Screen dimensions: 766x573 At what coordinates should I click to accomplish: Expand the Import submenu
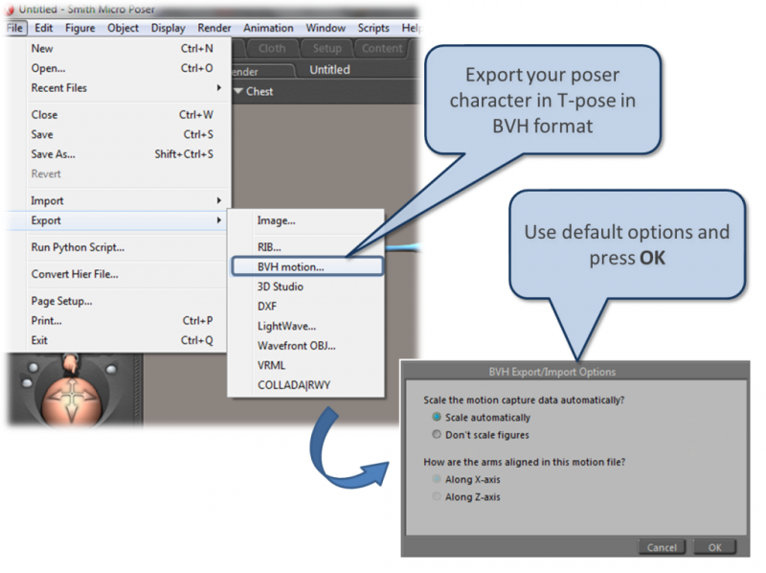[x=123, y=200]
